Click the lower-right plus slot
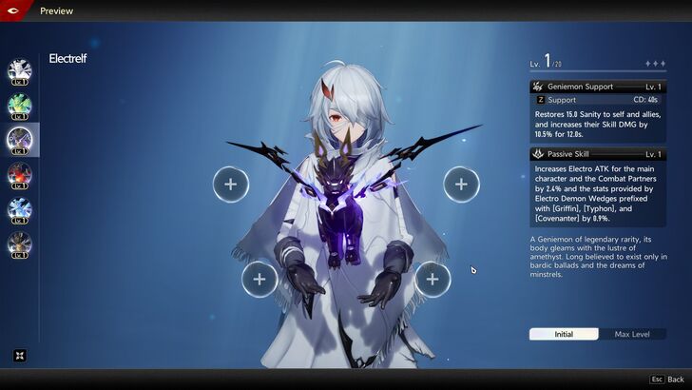This screenshot has height=390, width=692. point(432,279)
